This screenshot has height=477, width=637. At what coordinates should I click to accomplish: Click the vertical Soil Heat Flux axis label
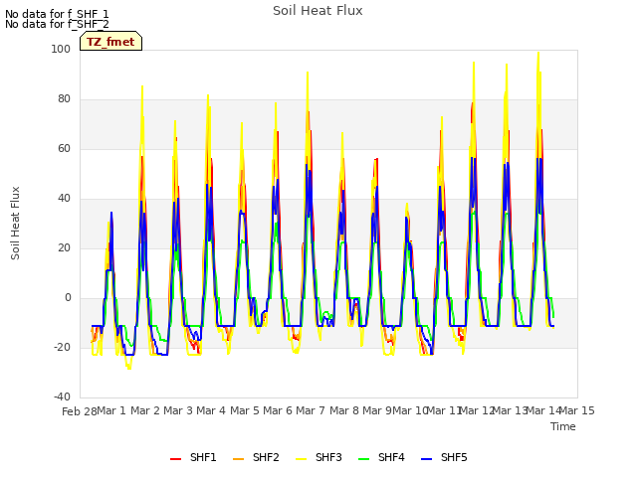tap(15, 223)
